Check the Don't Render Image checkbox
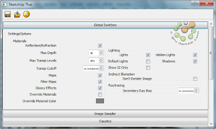Viewport: 216px width, 129px height. point(195,79)
